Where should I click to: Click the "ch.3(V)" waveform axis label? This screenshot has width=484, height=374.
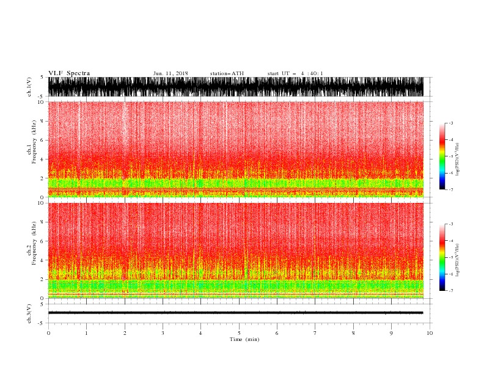coord(29,313)
